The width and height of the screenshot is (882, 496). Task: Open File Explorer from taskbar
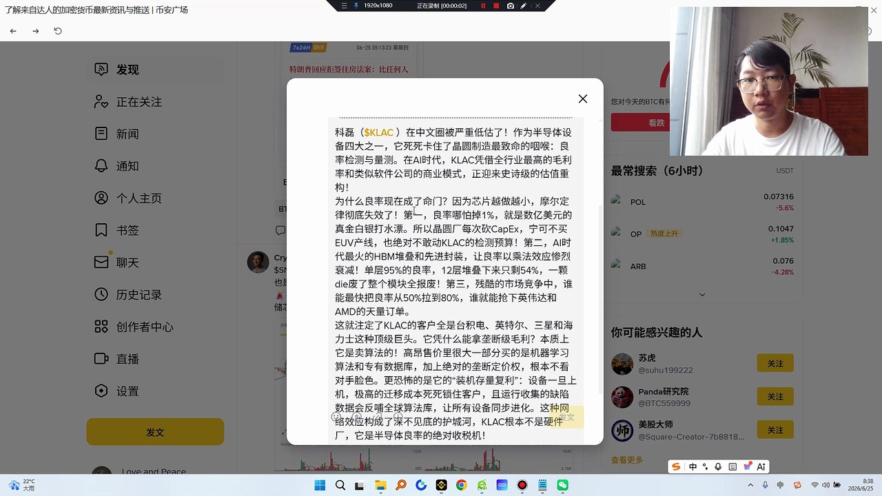pyautogui.click(x=380, y=485)
